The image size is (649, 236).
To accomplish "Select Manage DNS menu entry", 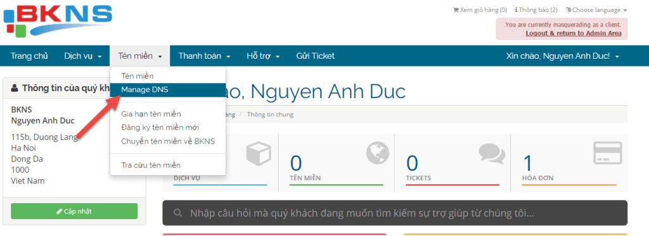I will (x=167, y=90).
